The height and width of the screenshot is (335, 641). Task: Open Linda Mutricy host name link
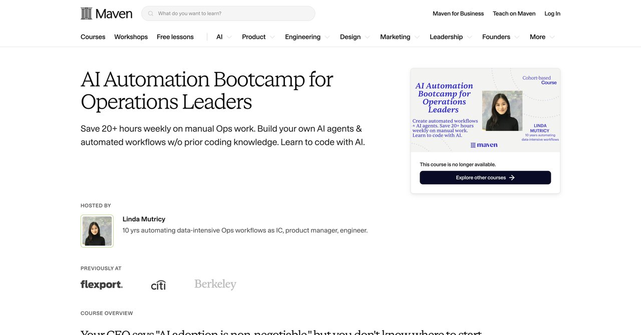(144, 219)
